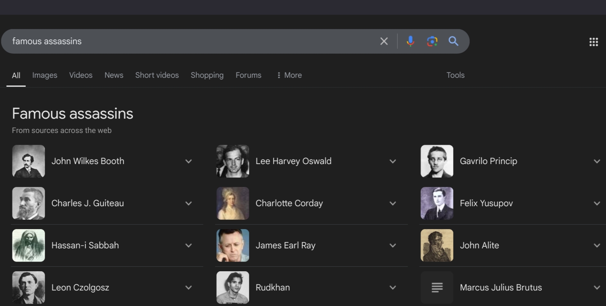606x306 pixels.
Task: Click the John Alite name
Action: pyautogui.click(x=480, y=245)
